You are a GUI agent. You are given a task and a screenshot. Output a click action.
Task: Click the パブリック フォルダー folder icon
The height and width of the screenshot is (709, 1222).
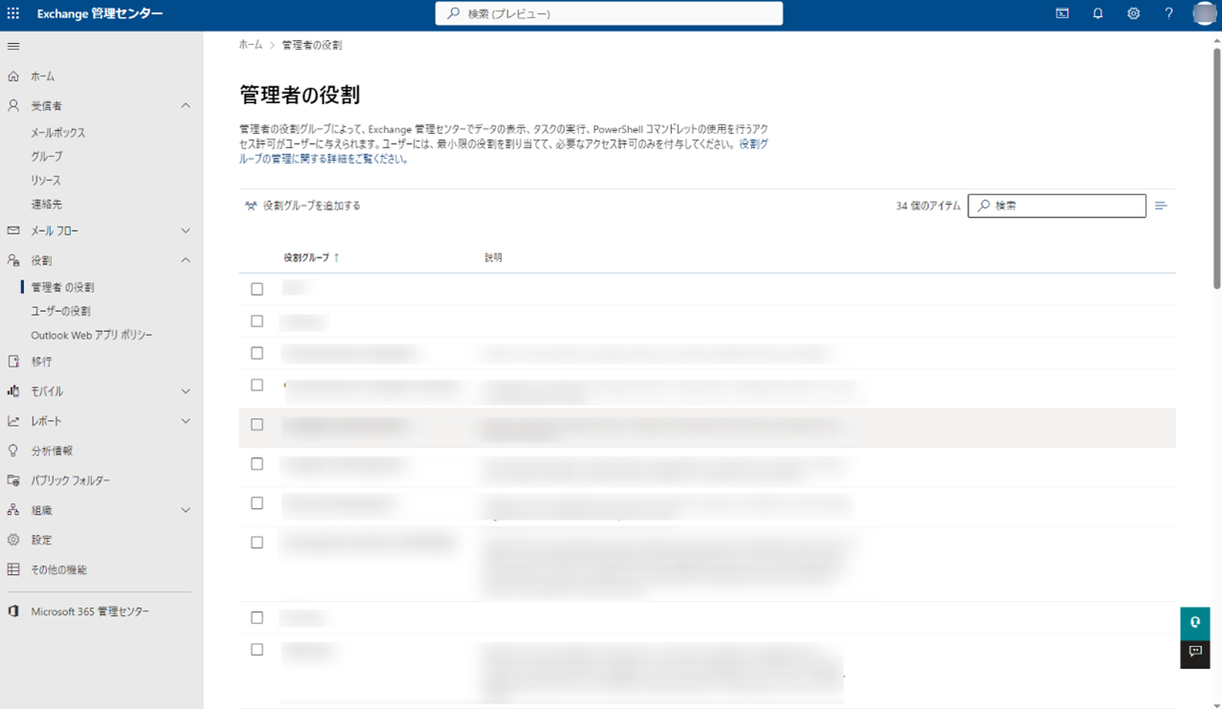click(13, 480)
